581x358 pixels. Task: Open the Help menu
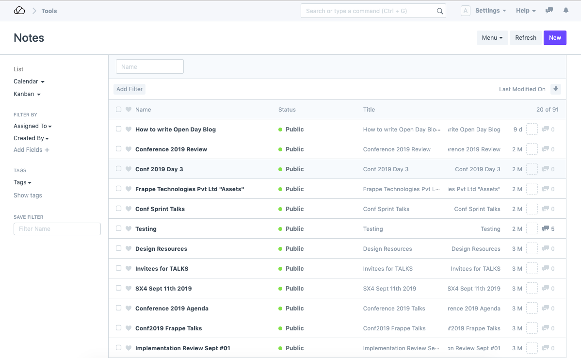click(526, 11)
